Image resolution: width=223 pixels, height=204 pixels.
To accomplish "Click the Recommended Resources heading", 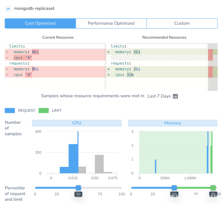I will [164, 37].
